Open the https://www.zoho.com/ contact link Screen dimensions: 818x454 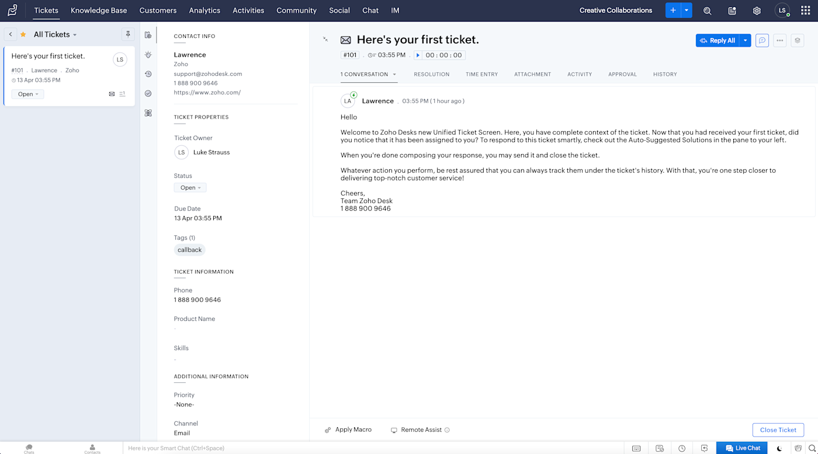207,92
